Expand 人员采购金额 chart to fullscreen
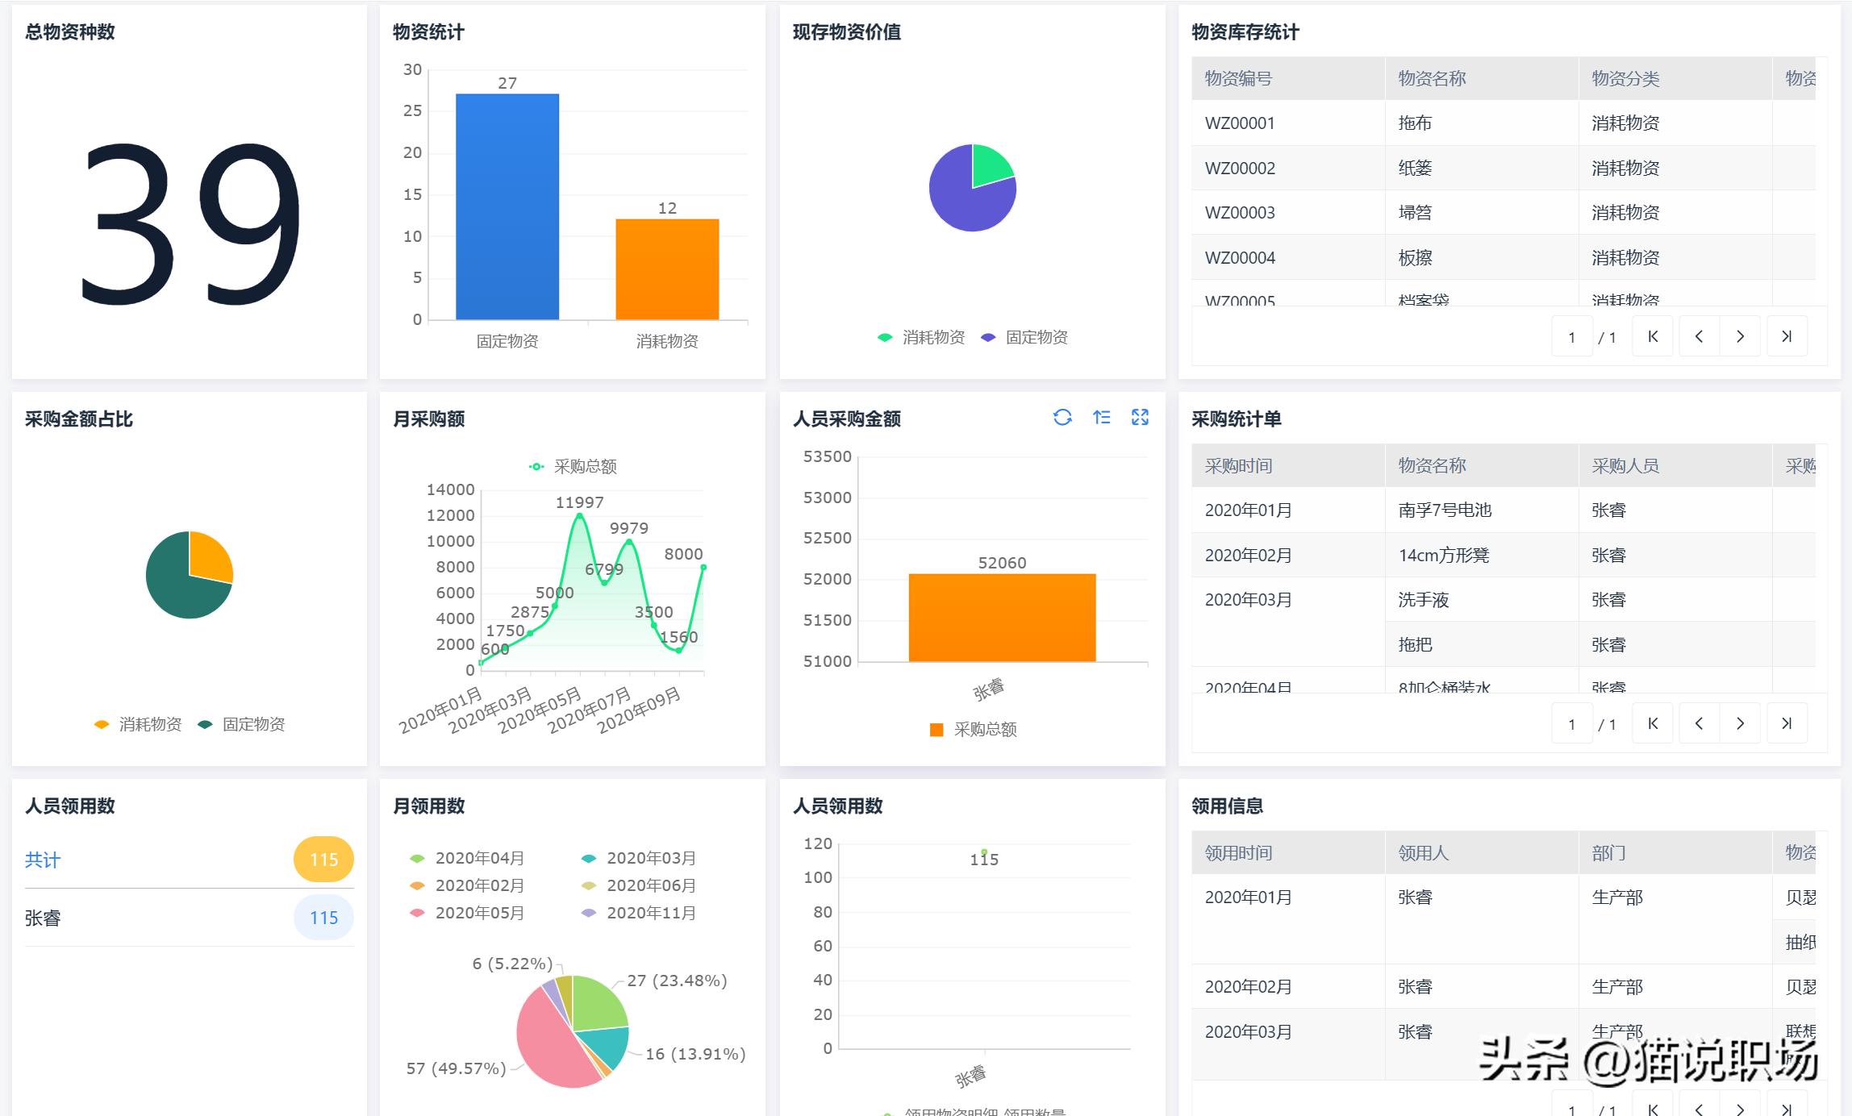 point(1139,418)
